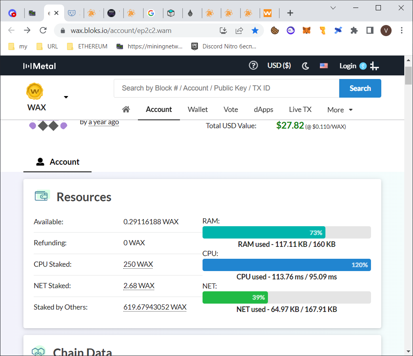
Task: Open the cookie extension icon
Action: click(275, 31)
